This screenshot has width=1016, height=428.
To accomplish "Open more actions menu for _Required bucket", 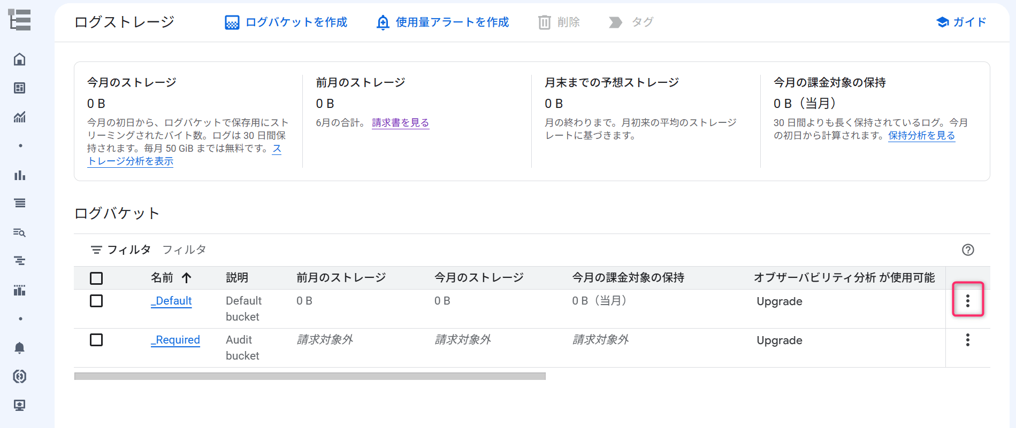I will point(968,340).
